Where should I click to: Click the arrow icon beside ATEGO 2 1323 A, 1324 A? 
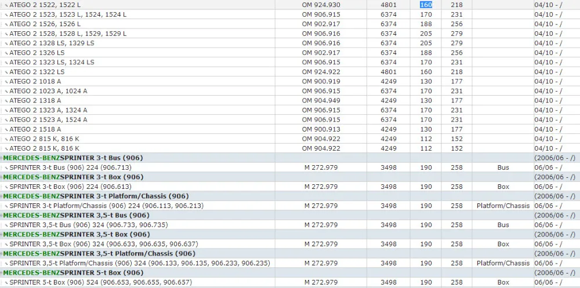coord(6,111)
